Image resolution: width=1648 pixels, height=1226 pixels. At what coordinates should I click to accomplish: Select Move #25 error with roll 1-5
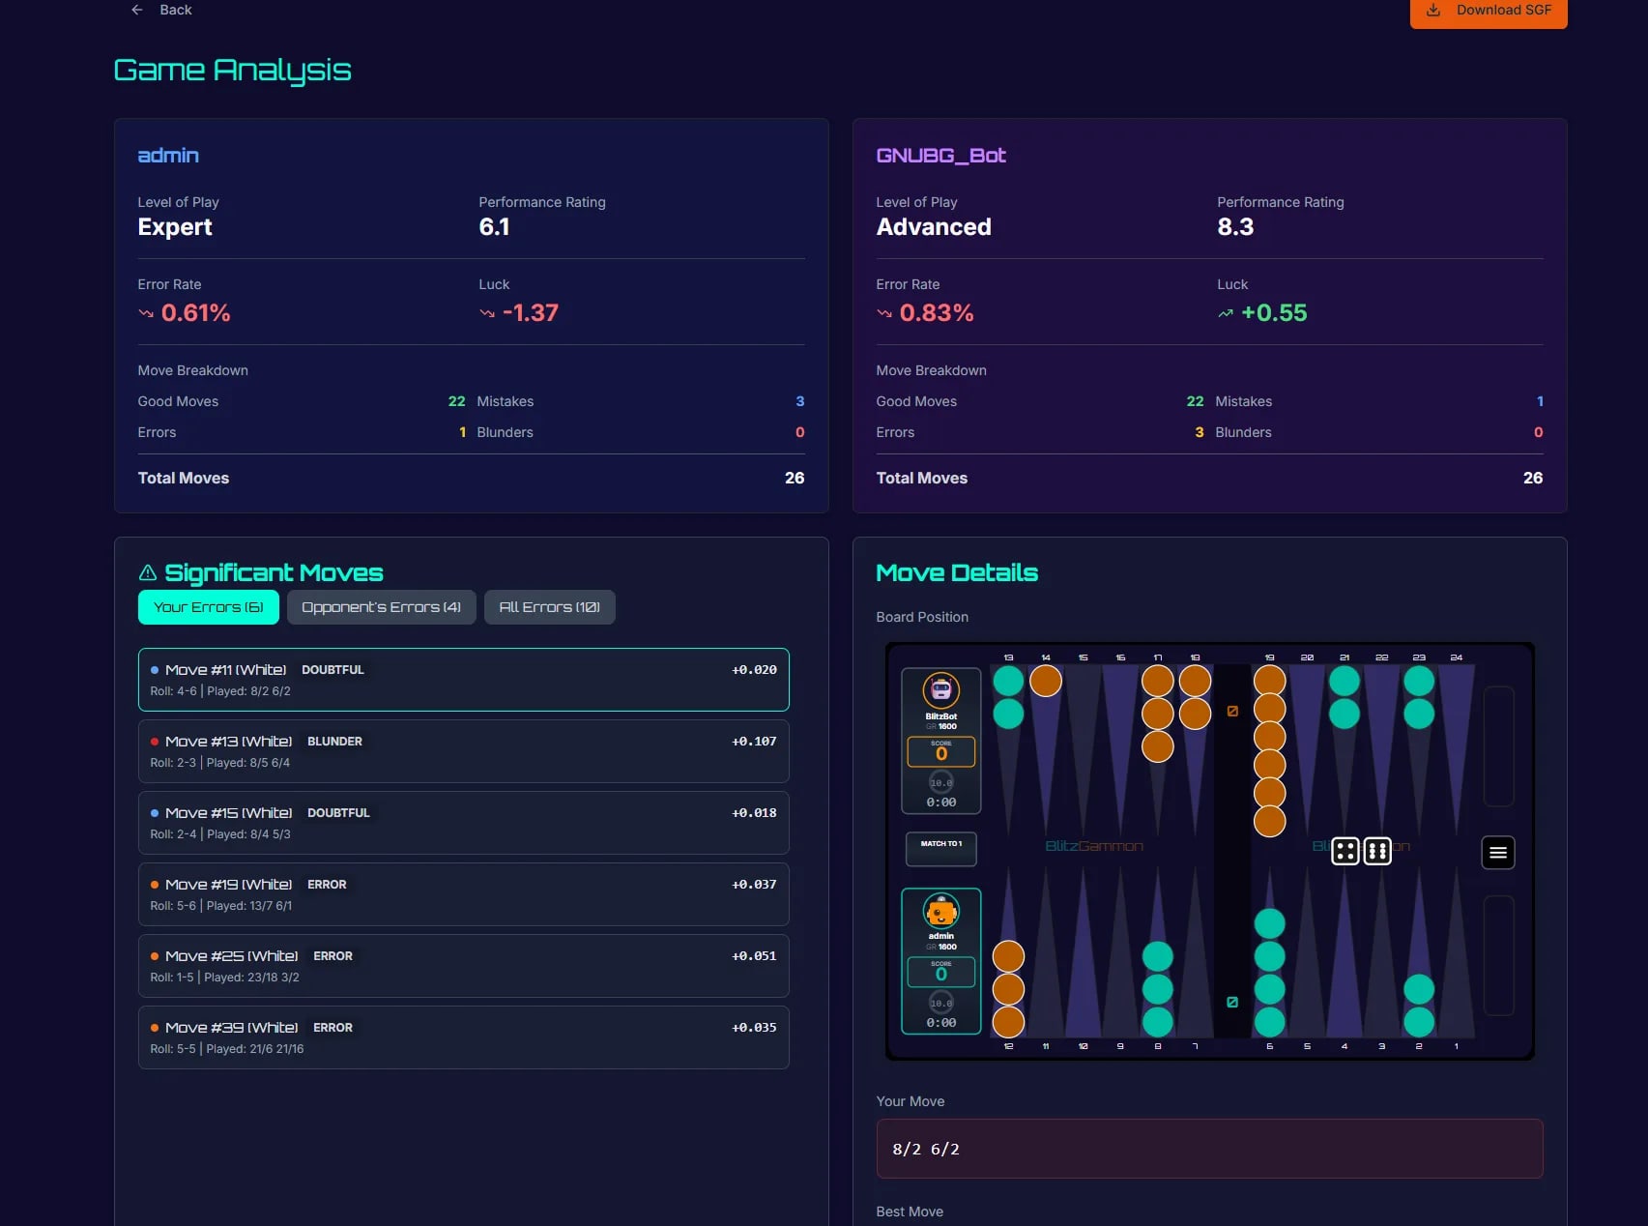coord(464,966)
